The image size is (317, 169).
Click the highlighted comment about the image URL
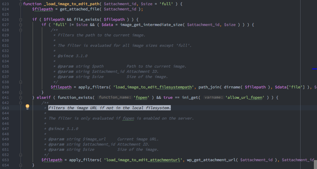coord(109,108)
